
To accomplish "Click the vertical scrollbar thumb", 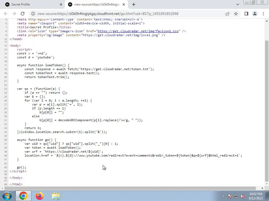I will coord(267,111).
